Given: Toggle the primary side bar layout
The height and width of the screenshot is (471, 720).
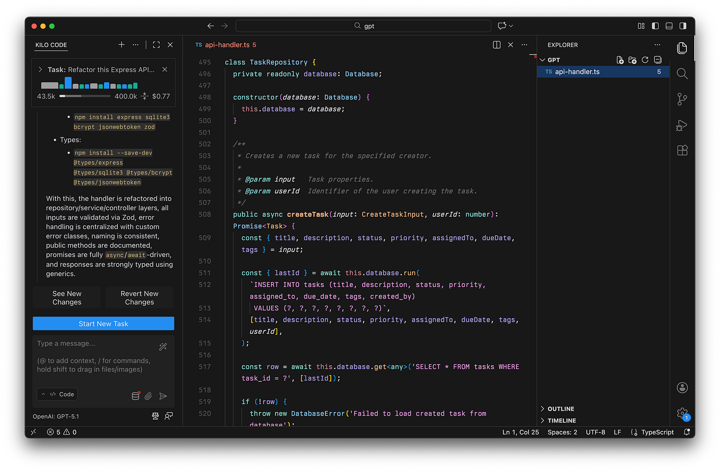Looking at the screenshot, I should (655, 26).
